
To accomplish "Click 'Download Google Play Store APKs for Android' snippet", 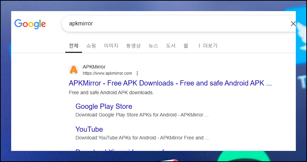I will coord(142,115).
